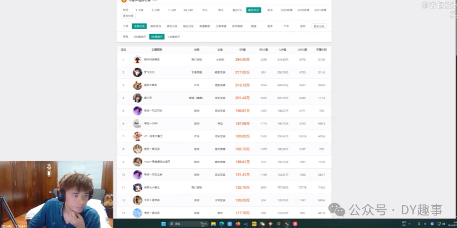Select the 24小时 time filter
This screenshot has width=457, height=228.
pyautogui.click(x=188, y=10)
